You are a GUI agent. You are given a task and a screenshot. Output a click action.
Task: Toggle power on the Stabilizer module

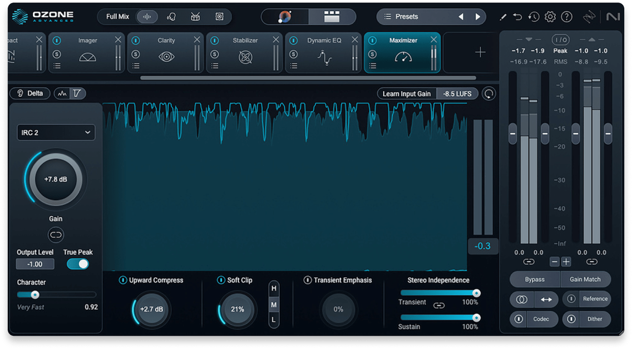[x=215, y=40]
